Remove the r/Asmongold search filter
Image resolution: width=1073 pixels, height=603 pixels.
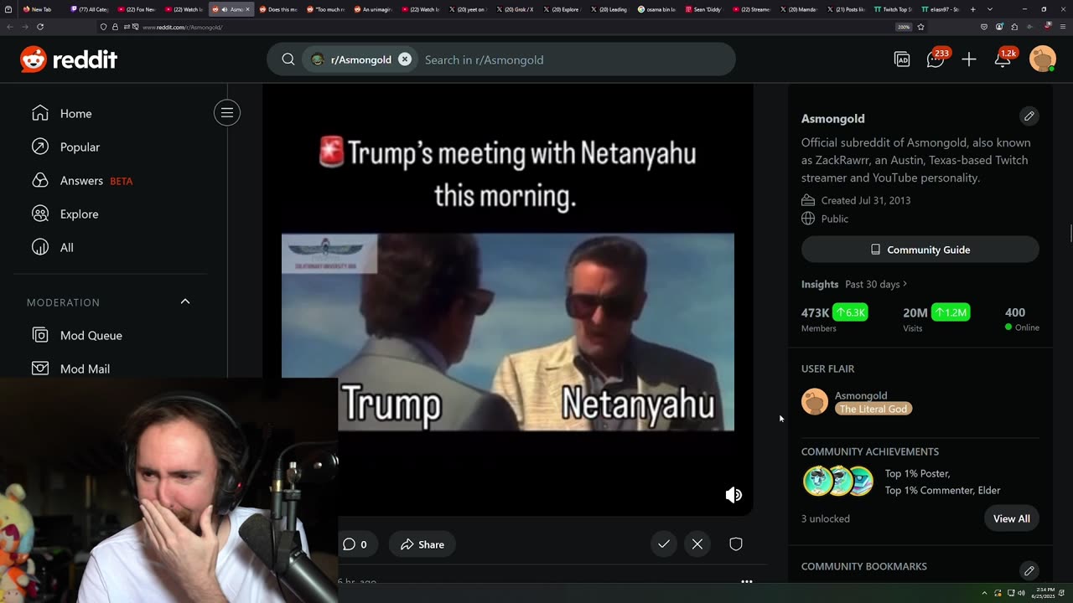(405, 59)
